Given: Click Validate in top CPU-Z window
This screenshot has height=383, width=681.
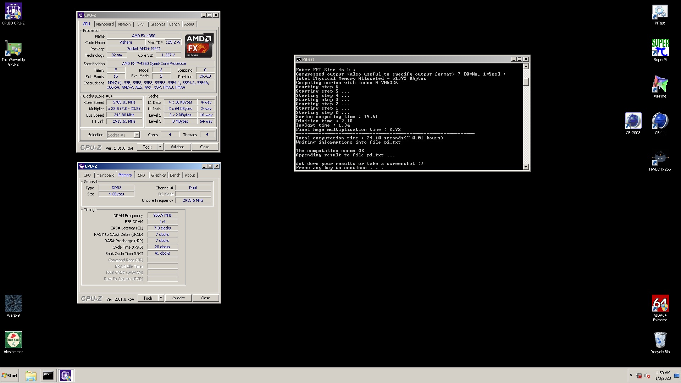Looking at the screenshot, I should coord(177,147).
